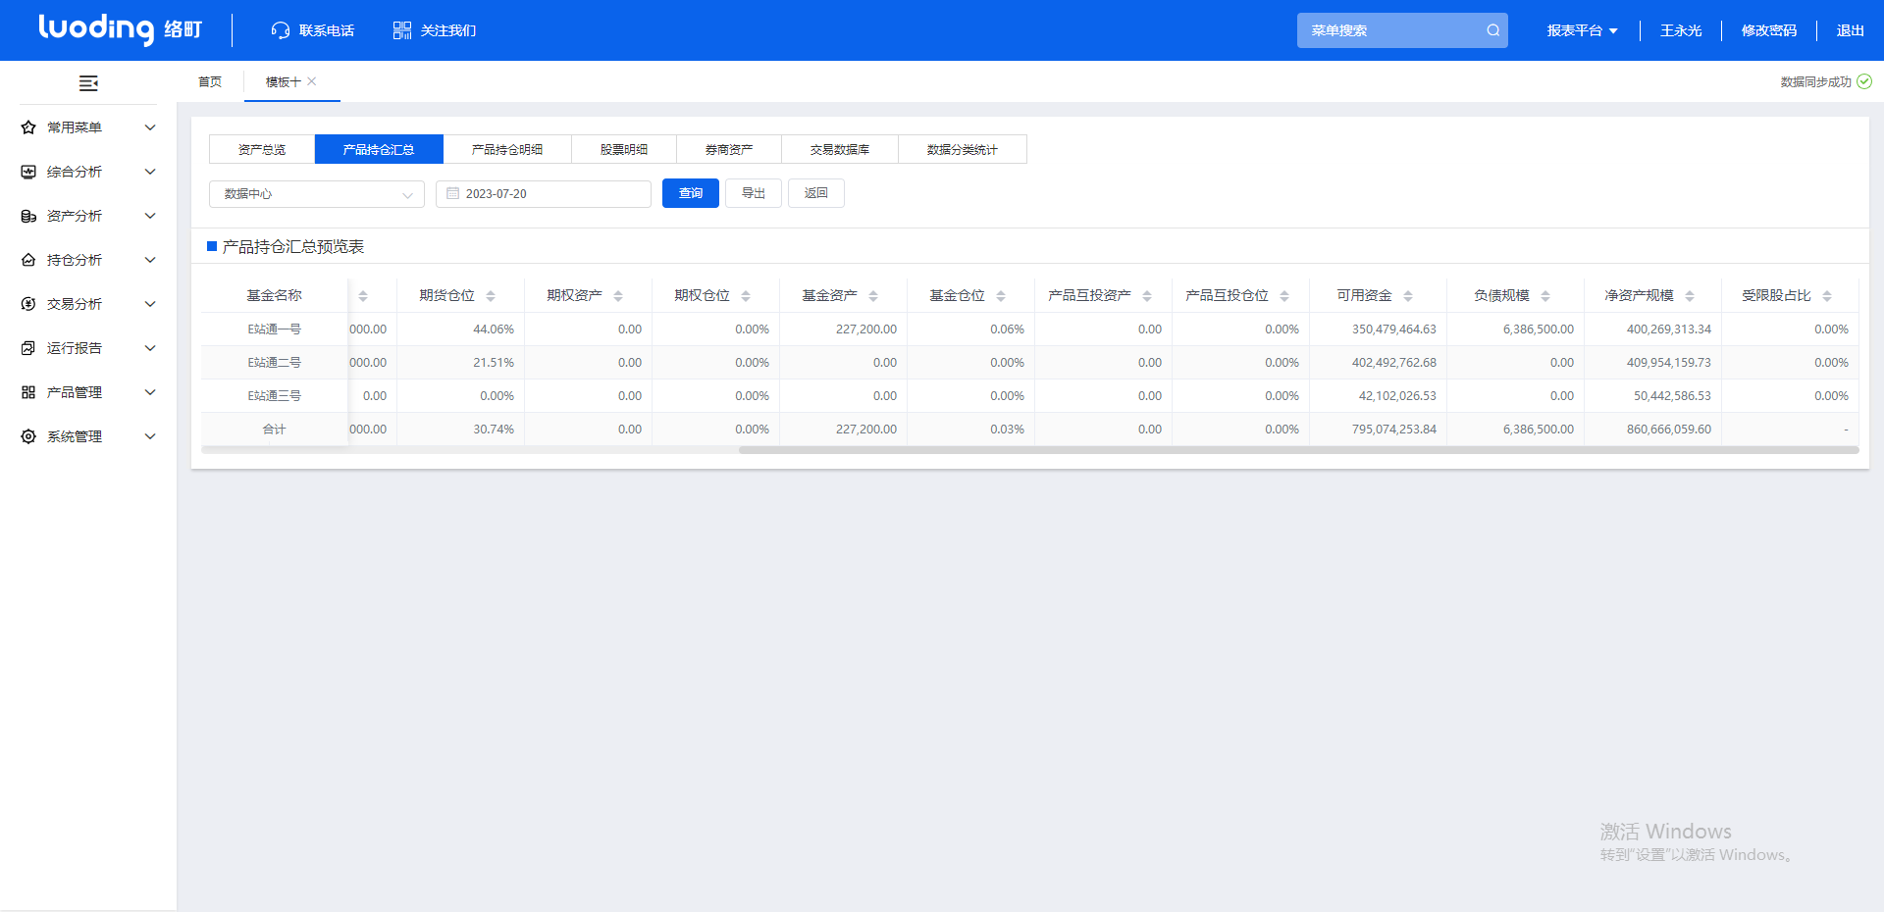1884x912 pixels.
Task: Click the E站通二号 row name
Action: click(x=275, y=363)
